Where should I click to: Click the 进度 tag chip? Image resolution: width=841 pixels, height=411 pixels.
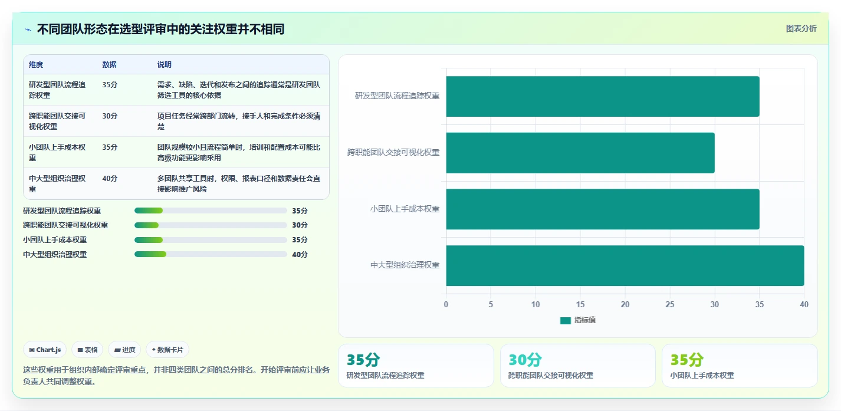click(x=124, y=350)
